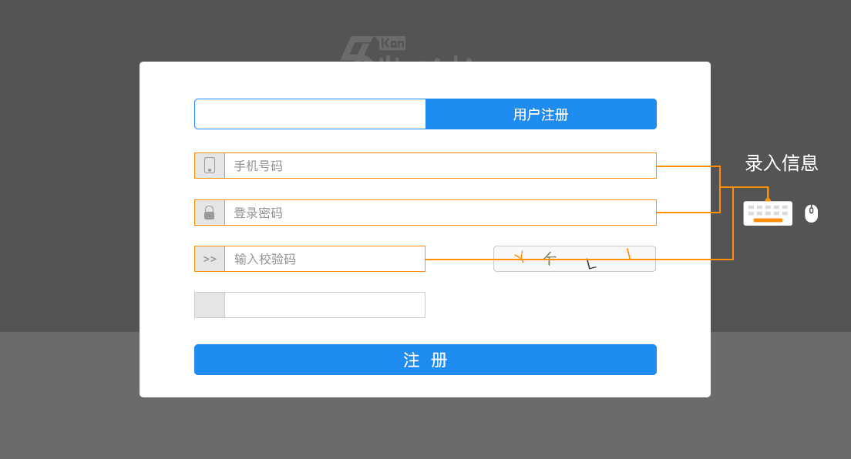
Task: Click the orange bar on the keyboard icon
Action: pyautogui.click(x=767, y=220)
